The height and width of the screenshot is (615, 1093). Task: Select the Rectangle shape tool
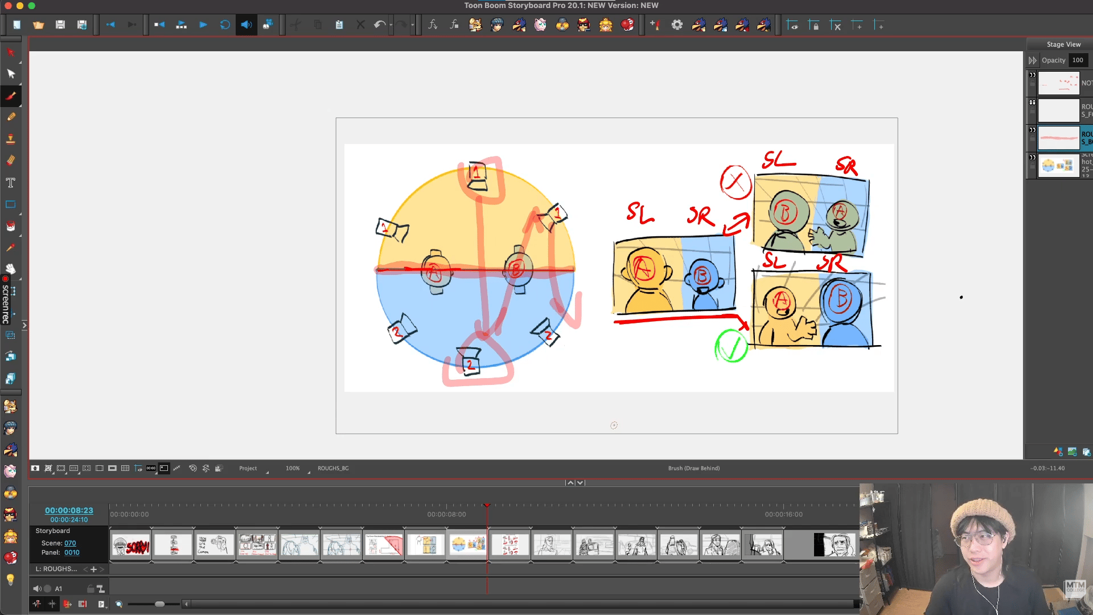pyautogui.click(x=10, y=204)
